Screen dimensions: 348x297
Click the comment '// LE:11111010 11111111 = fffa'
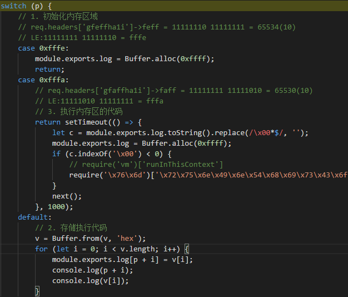coord(99,101)
